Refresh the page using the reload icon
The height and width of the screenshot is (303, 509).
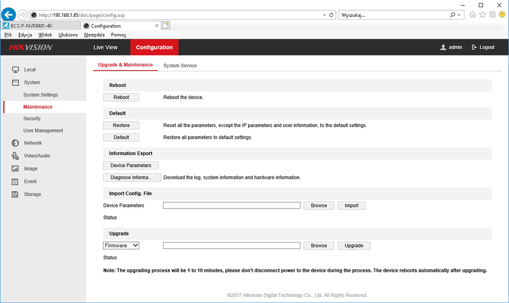pyautogui.click(x=331, y=15)
